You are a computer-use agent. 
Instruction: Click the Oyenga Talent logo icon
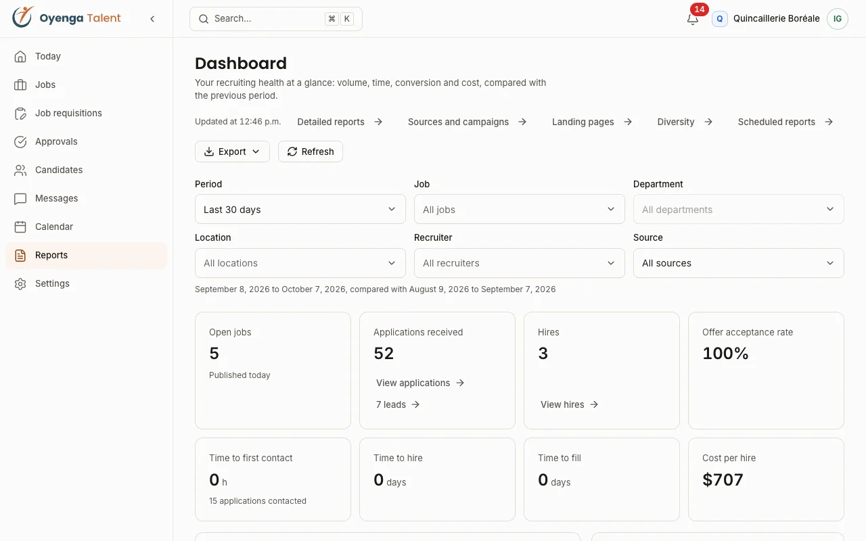[23, 18]
